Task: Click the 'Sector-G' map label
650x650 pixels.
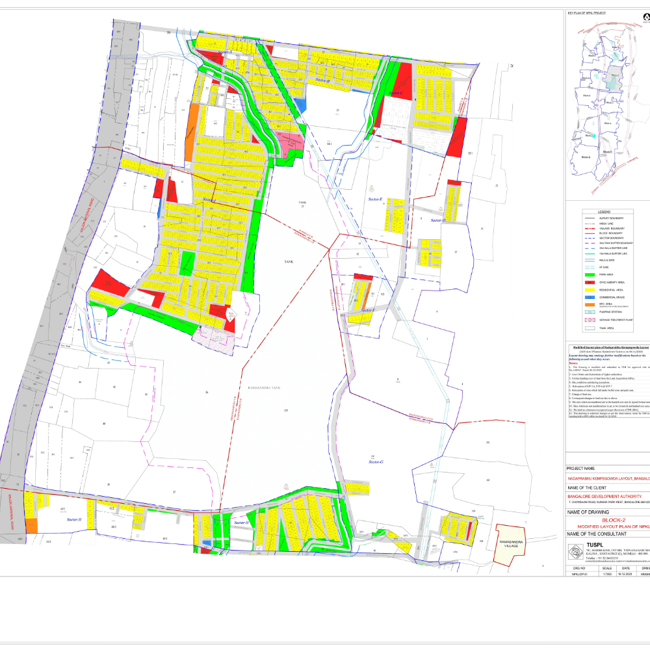Action: click(376, 461)
